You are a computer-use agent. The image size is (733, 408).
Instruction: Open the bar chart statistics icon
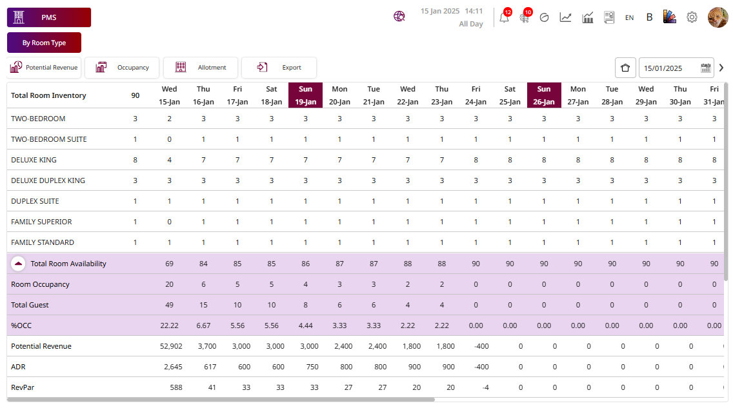click(x=588, y=17)
